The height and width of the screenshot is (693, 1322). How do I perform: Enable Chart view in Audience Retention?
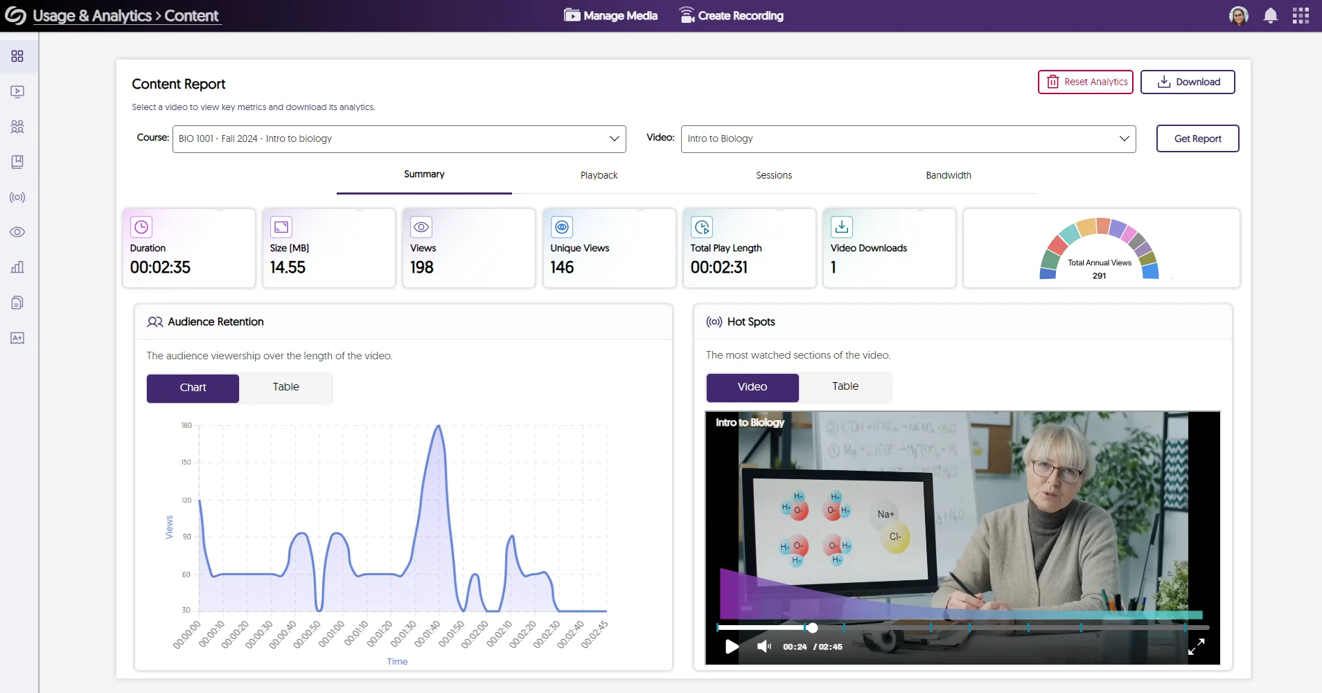[x=193, y=388]
